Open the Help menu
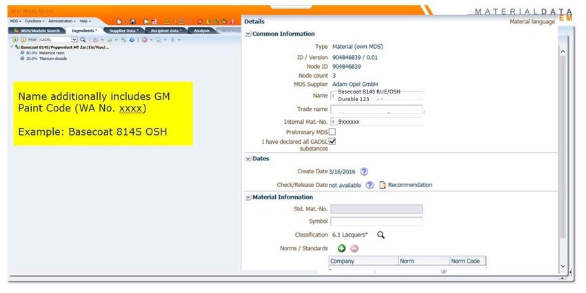Screen dimensions: 586x293 (85, 21)
